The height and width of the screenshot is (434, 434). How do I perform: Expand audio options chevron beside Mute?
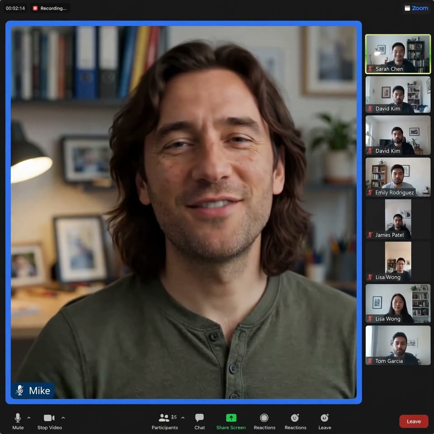coord(29,418)
